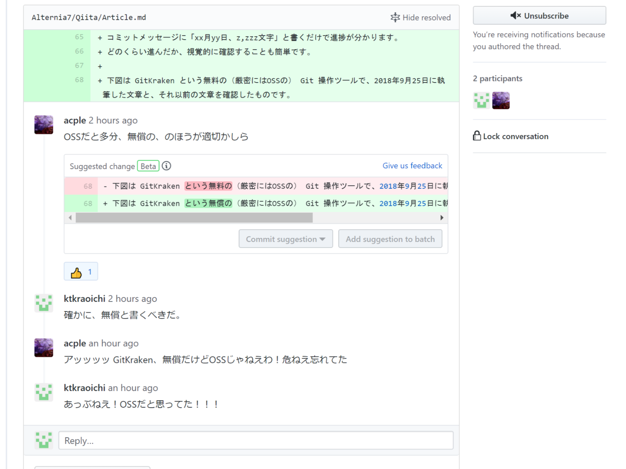
Task: Click ktkraoichi's avatar next to their comment
Action: click(x=43, y=303)
